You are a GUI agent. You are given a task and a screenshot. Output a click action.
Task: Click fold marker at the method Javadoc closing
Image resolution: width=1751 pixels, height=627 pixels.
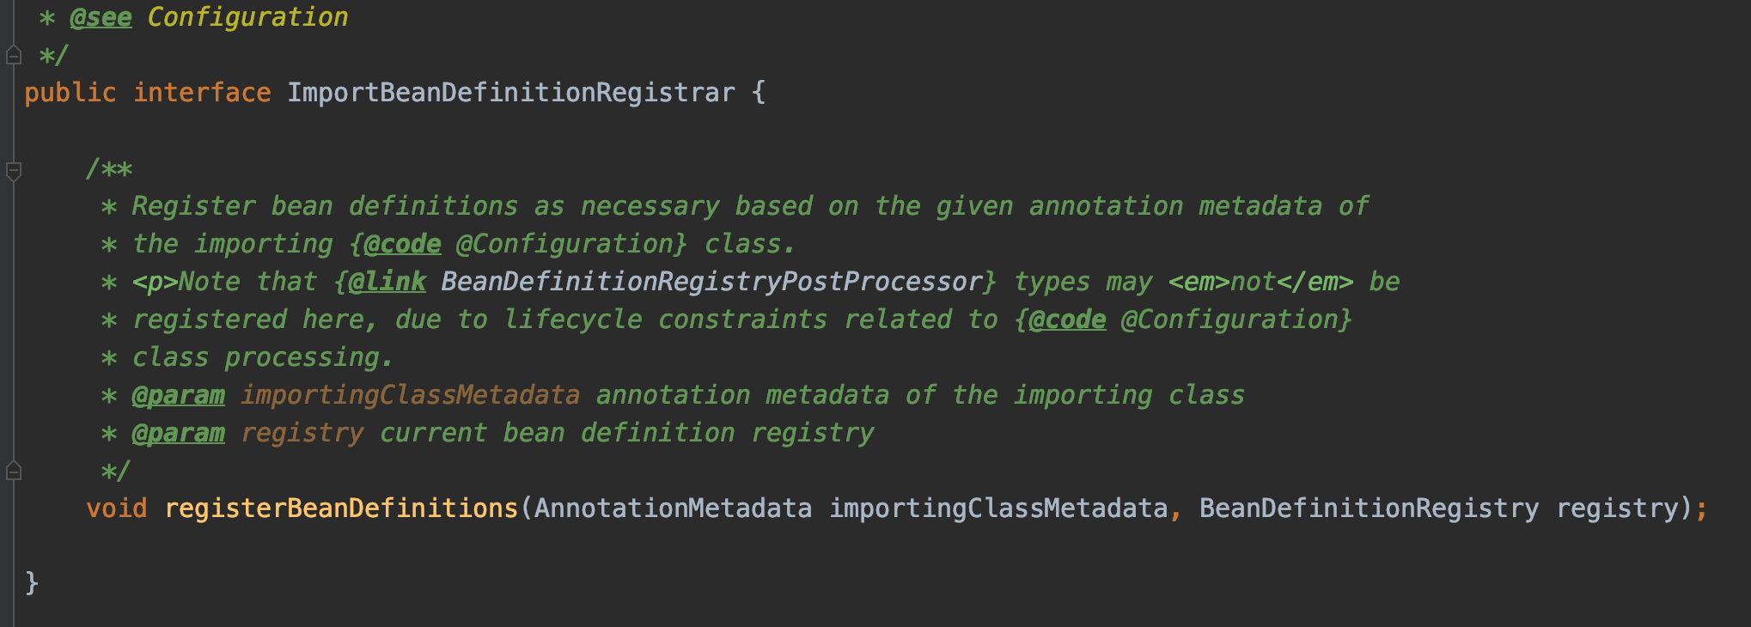tap(13, 471)
